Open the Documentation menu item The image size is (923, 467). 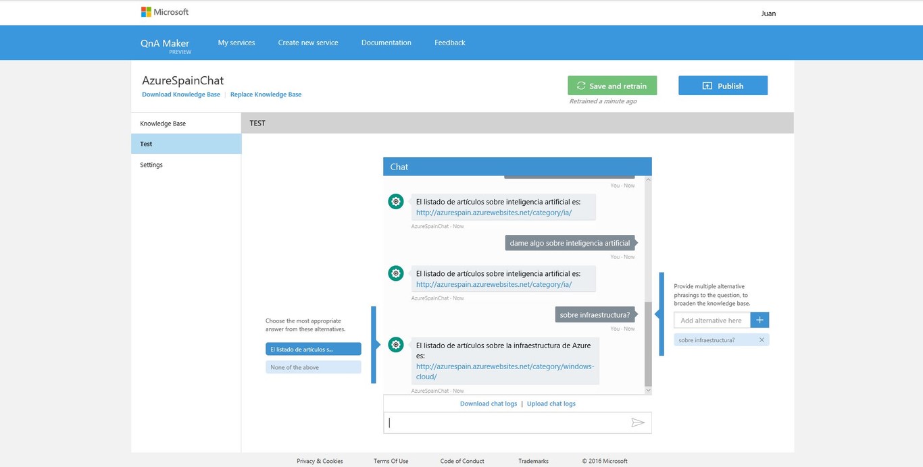click(x=386, y=42)
